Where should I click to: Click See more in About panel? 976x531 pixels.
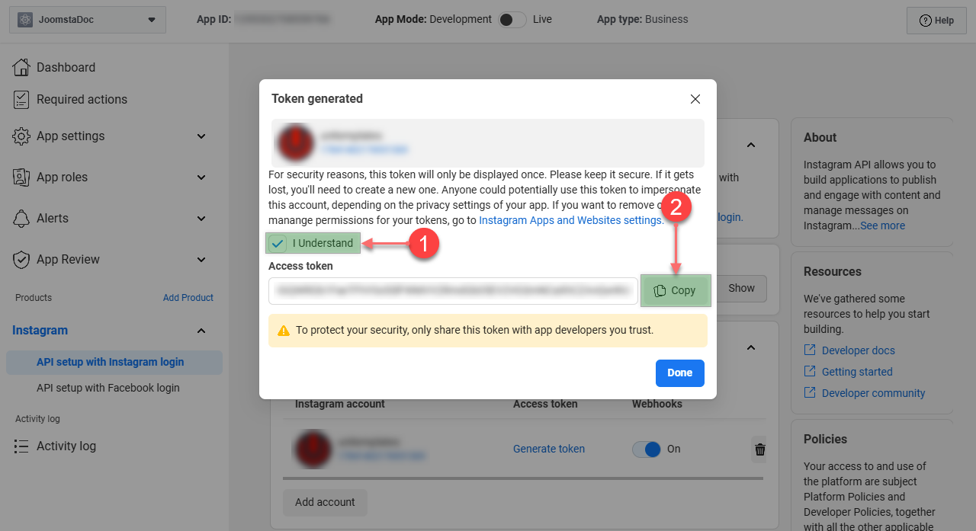click(x=882, y=226)
